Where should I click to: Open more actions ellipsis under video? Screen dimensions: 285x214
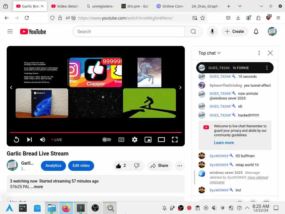click(x=180, y=166)
